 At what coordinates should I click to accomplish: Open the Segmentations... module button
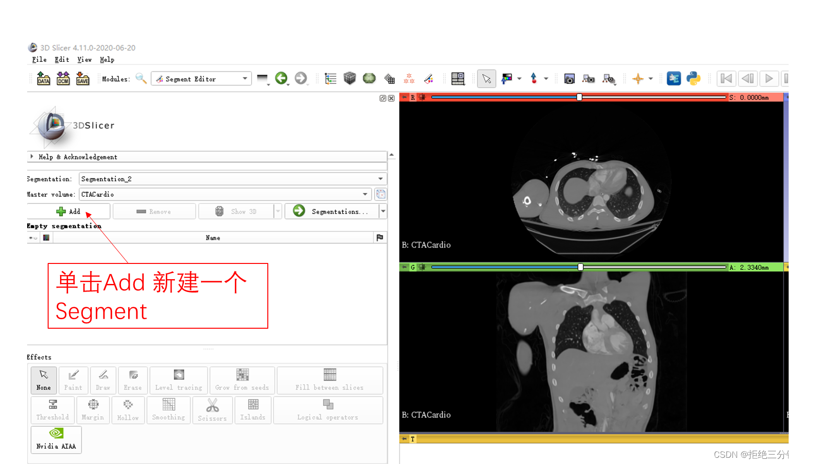pos(332,211)
